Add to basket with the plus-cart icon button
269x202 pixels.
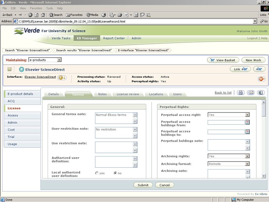click(x=259, y=69)
